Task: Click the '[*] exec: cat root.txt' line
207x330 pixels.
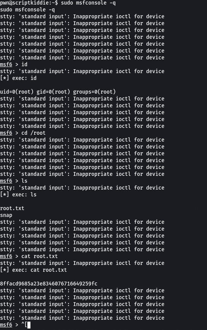Action: [x=33, y=270]
